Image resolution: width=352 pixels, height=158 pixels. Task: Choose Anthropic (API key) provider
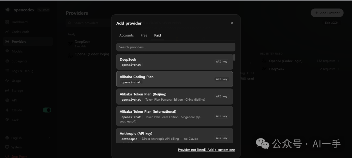[174, 135]
